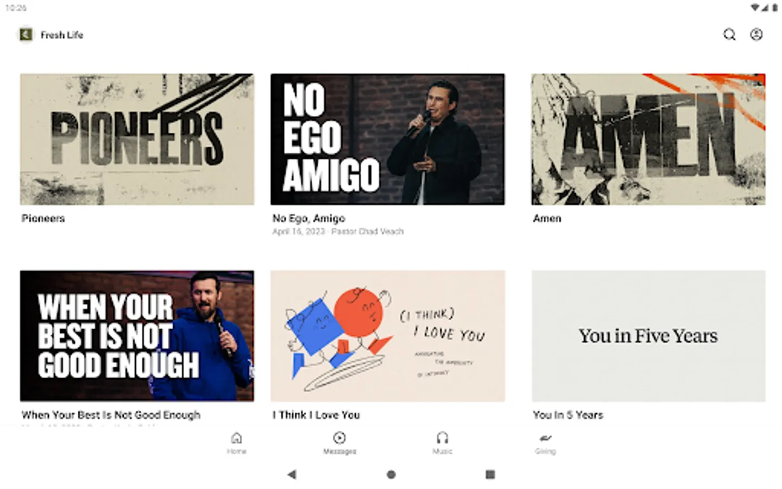Open the user profile account icon
Image resolution: width=782 pixels, height=489 pixels.
[756, 35]
